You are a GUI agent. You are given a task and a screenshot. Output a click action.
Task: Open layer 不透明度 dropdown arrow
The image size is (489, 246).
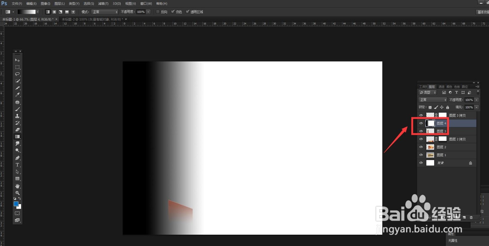point(476,100)
